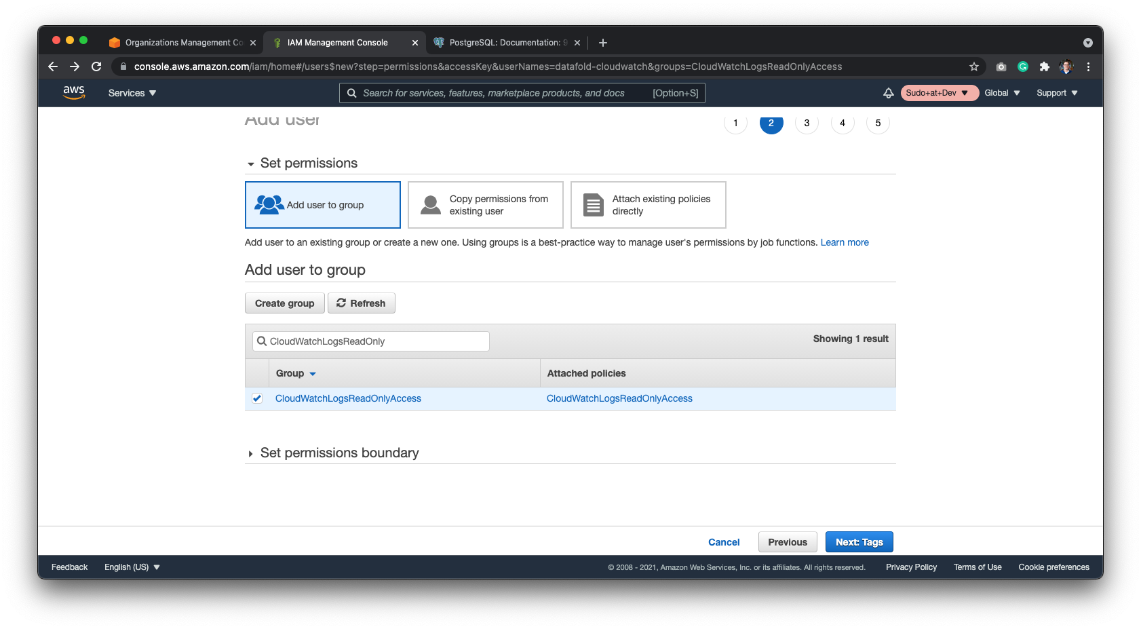Open the Terms of Use link
Viewport: 1141px width, 629px height.
978,567
